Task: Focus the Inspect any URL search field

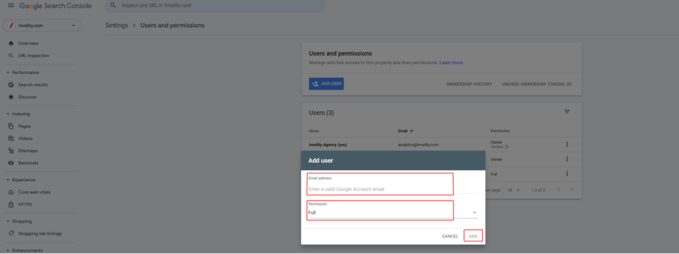Action: pos(215,6)
